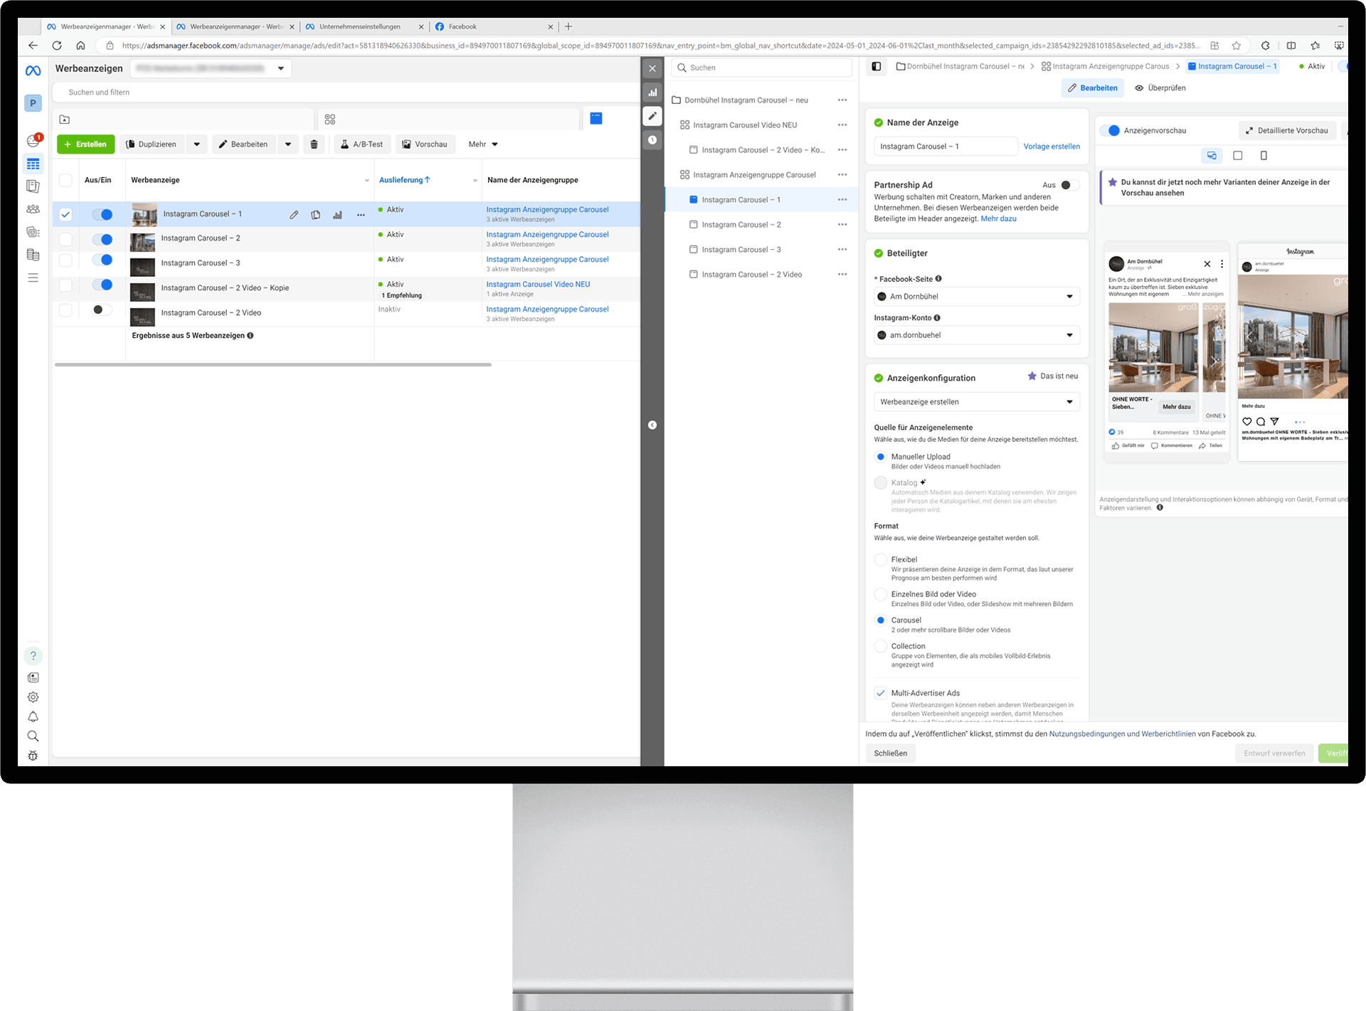Expand the Facebook-Seite dropdown
Viewport: 1366px width, 1011px height.
1069,296
